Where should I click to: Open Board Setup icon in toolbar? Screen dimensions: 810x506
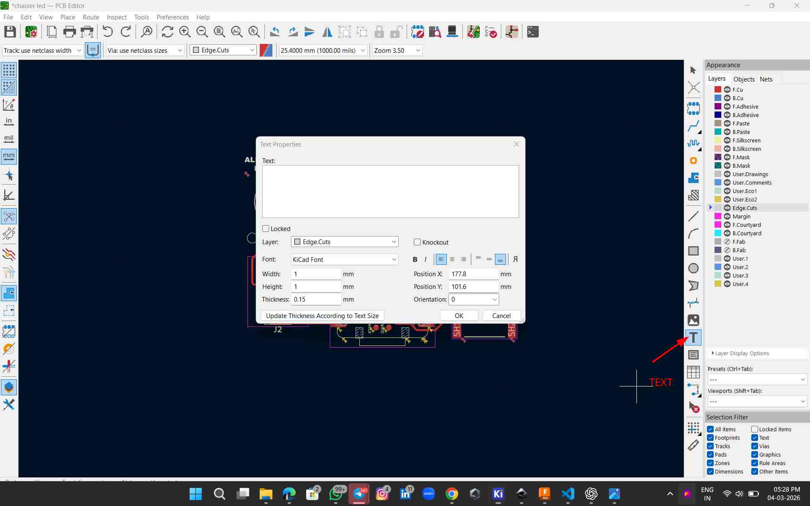point(31,32)
